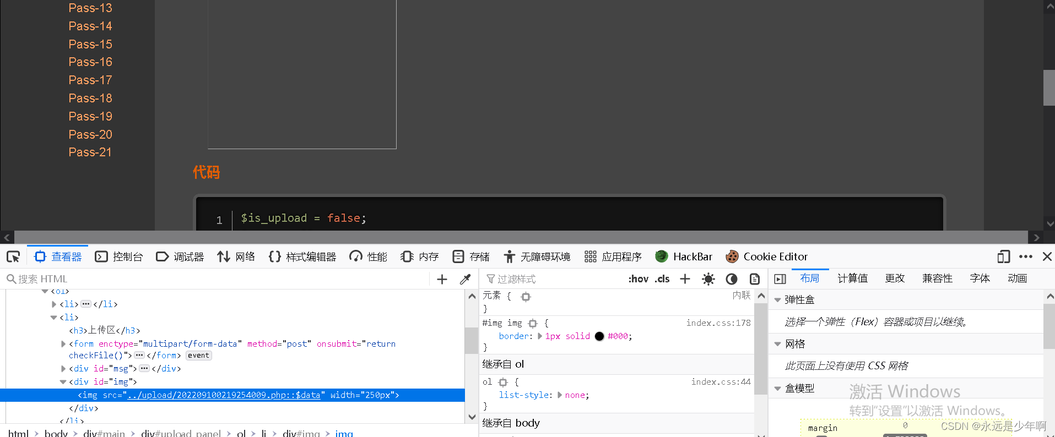Screen dimensions: 1055x437
Task: Select the Fonts (字体) sidebar tab
Action: click(980, 278)
